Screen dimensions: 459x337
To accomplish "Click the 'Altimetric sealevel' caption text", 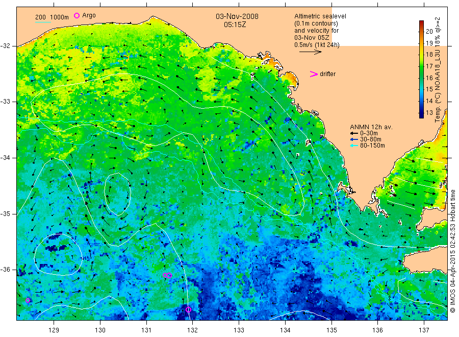I will point(320,16).
